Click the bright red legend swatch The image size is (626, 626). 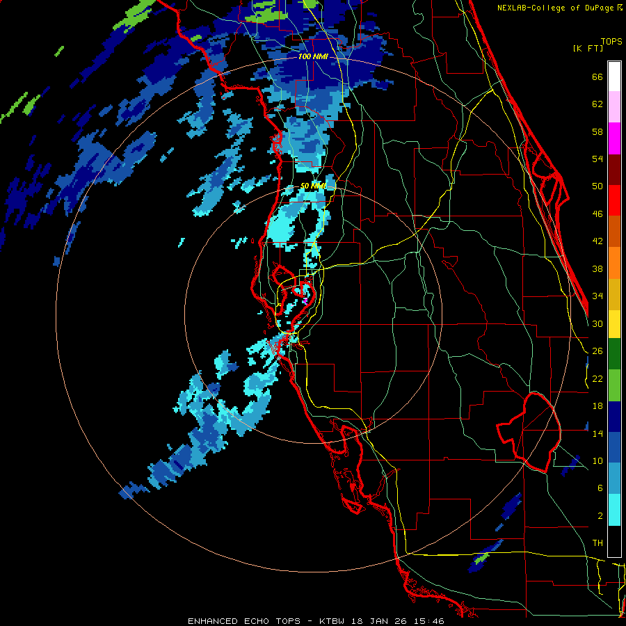click(614, 200)
